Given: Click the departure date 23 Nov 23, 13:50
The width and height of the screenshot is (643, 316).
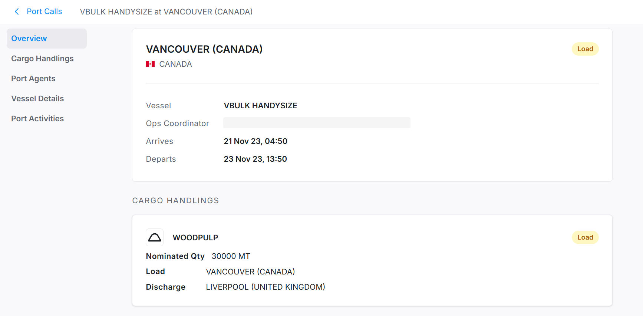Looking at the screenshot, I should [255, 159].
